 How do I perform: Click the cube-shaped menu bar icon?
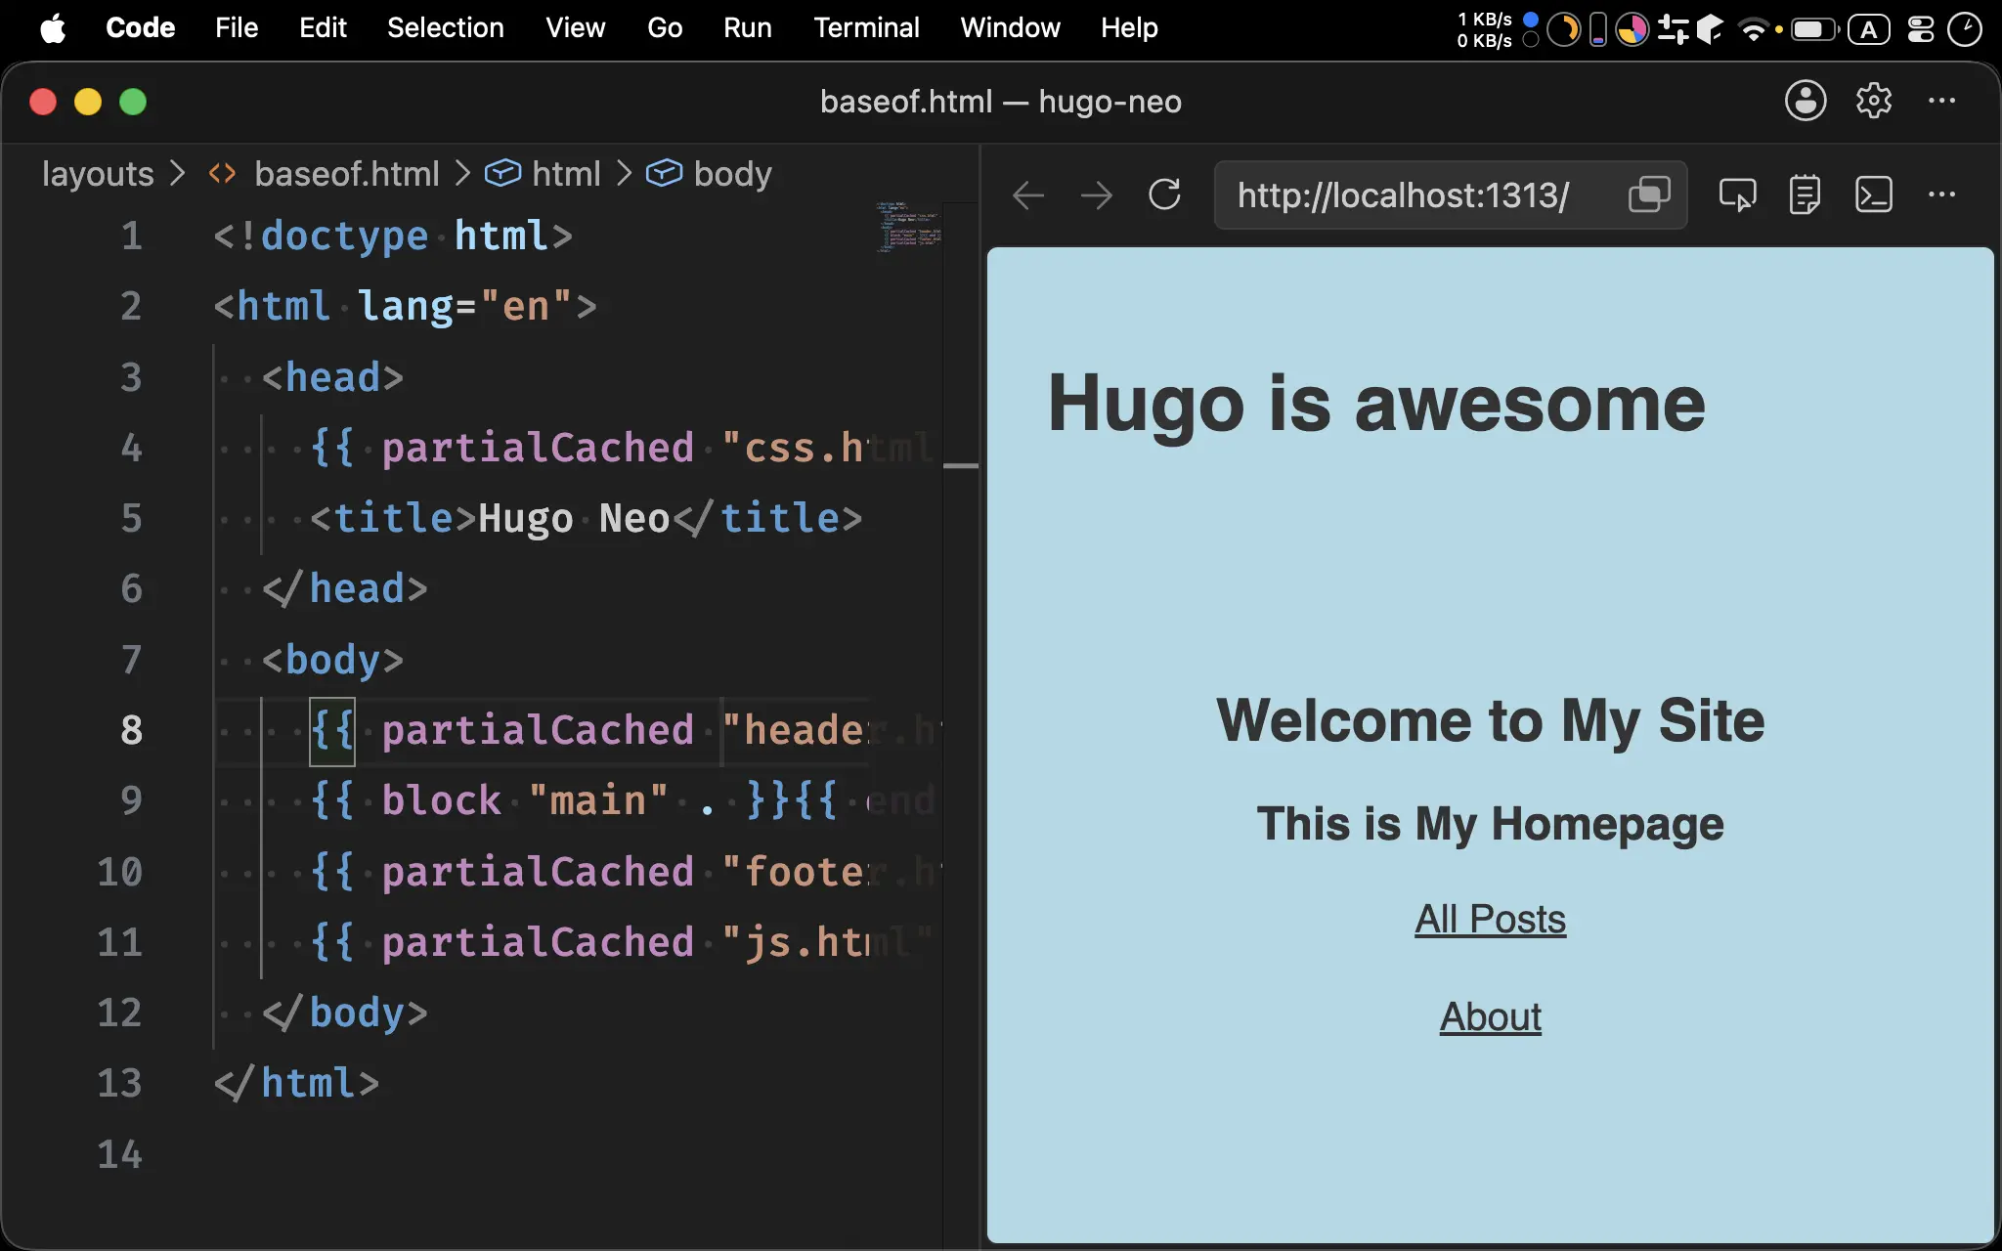click(x=1710, y=29)
